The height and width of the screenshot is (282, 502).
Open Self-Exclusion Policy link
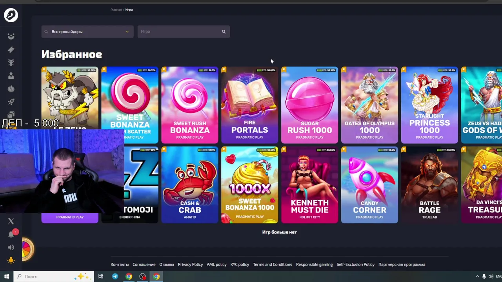point(356,264)
